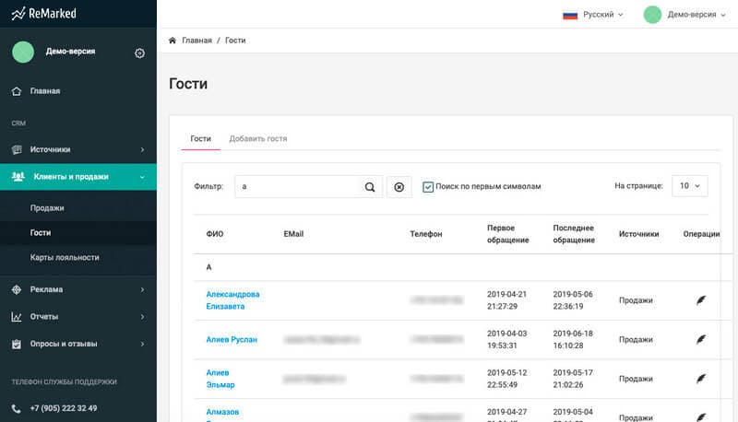738x422 pixels.
Task: Click the edit feather icon for Алиев Руслан
Action: coord(701,339)
